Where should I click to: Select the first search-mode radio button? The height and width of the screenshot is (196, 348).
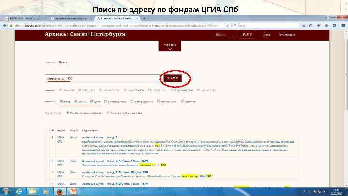68,113
